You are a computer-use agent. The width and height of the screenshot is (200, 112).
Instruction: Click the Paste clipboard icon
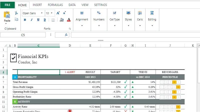point(7,15)
